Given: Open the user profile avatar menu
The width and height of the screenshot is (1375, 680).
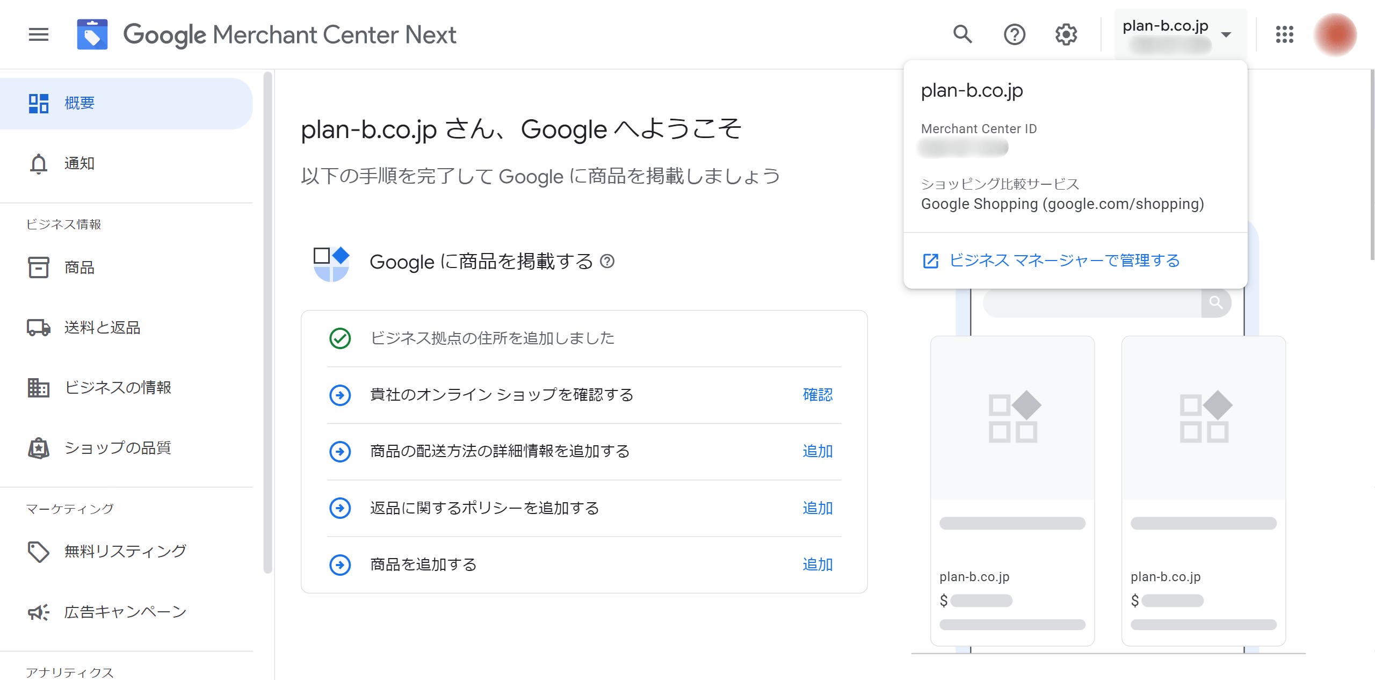Looking at the screenshot, I should click(1335, 34).
